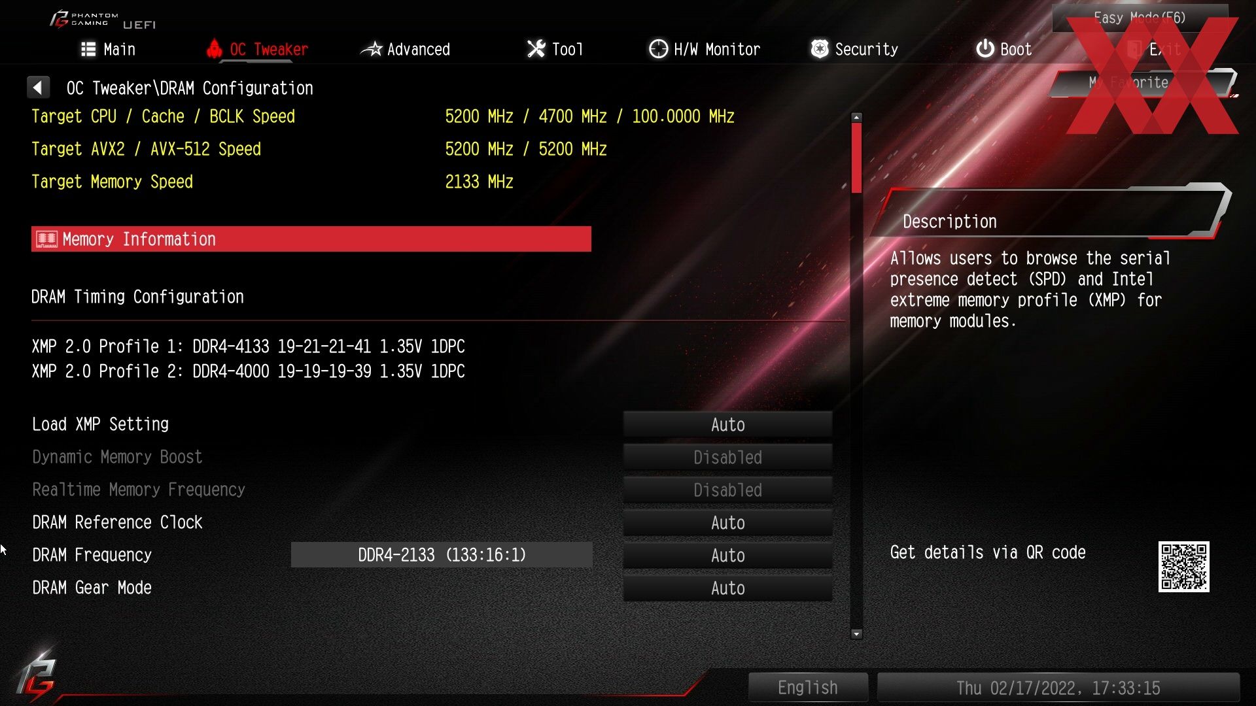Toggle Load XMP Setting to Auto
Image resolution: width=1256 pixels, height=706 pixels.
tap(727, 424)
